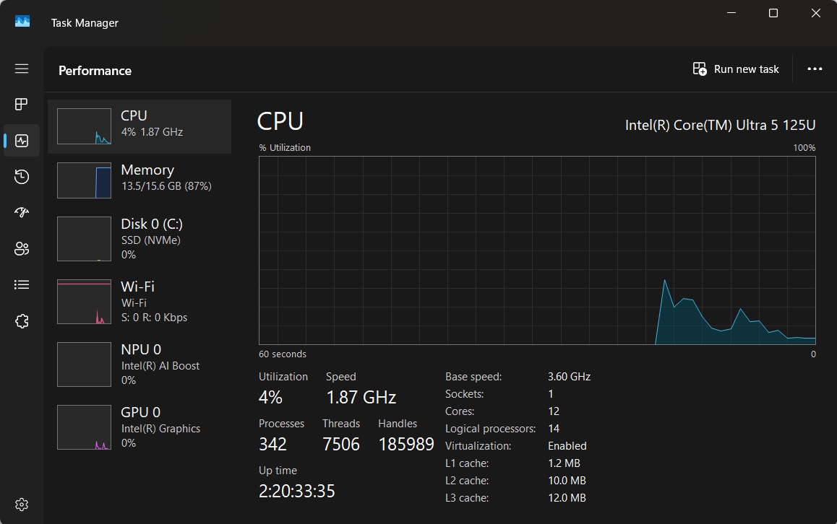Select GPU 0 Intel Graphics
Image resolution: width=837 pixels, height=524 pixels.
click(139, 427)
